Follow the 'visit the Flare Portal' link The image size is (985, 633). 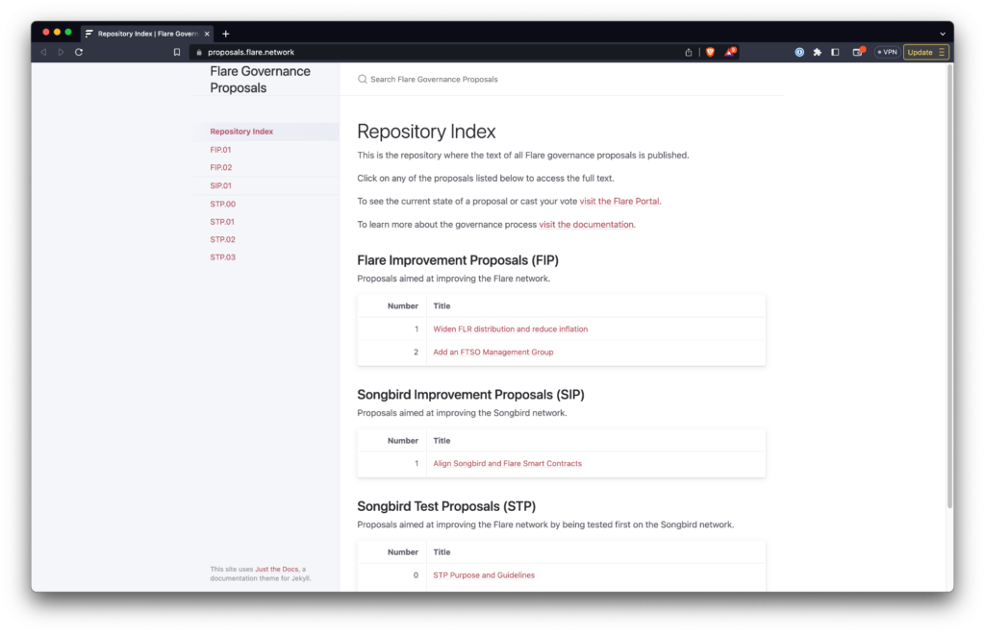[619, 201]
